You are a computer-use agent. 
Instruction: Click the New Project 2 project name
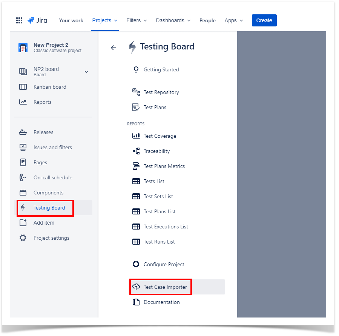coord(51,45)
